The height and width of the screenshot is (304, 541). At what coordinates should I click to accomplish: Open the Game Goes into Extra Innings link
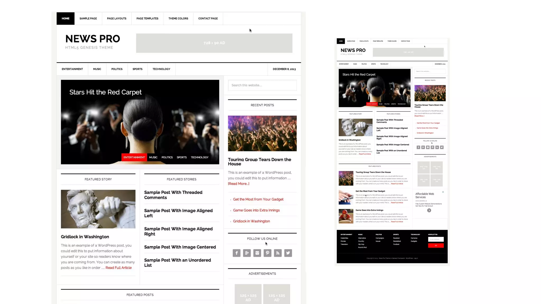[256, 210]
